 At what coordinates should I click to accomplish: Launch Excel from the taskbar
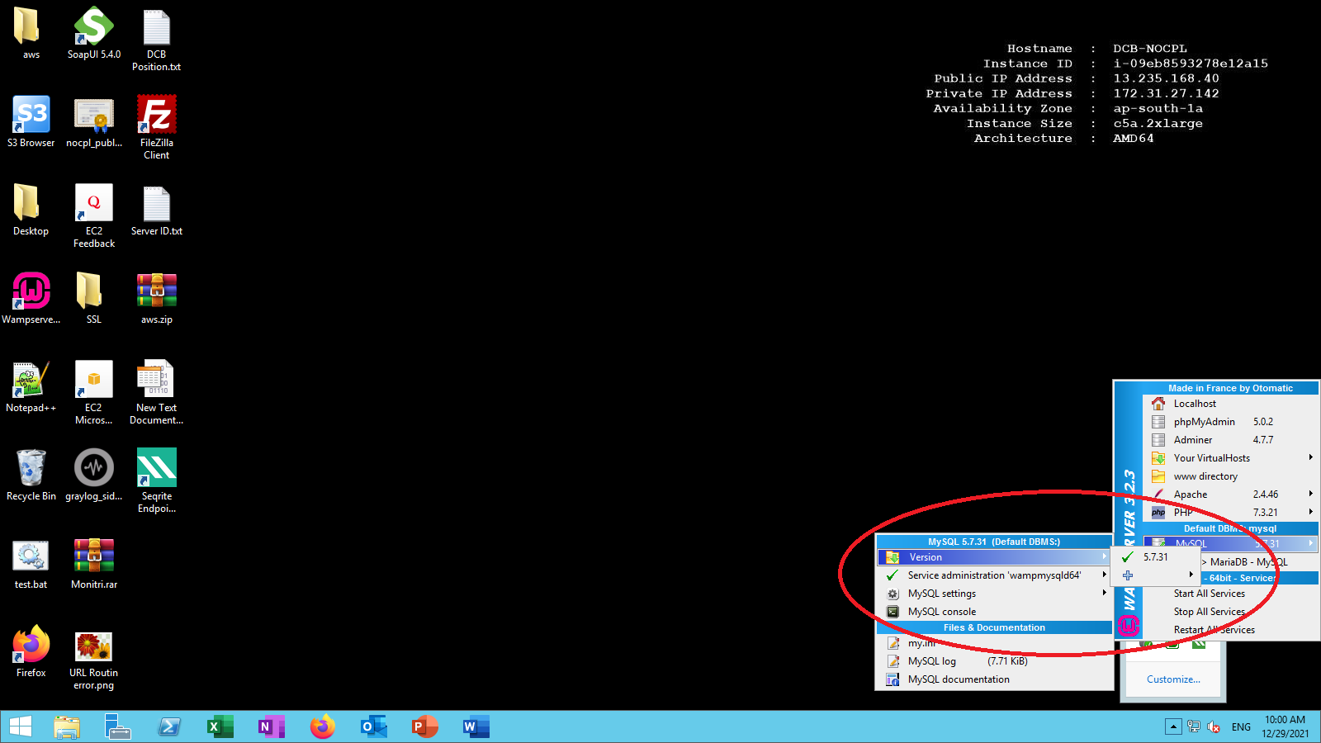coord(220,726)
